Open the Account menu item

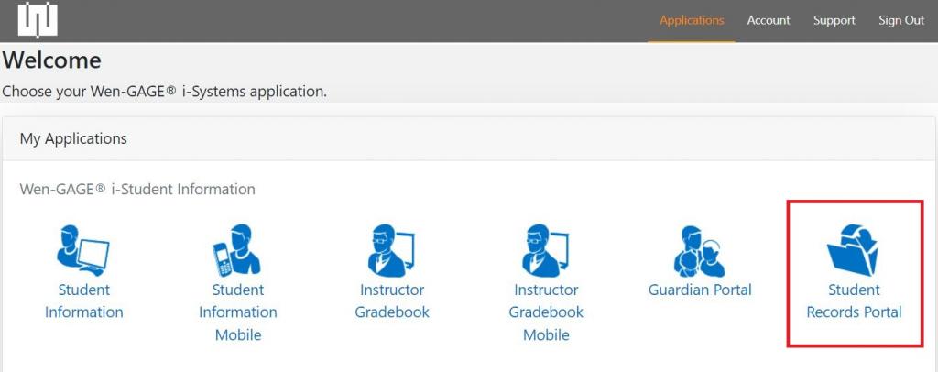point(769,20)
